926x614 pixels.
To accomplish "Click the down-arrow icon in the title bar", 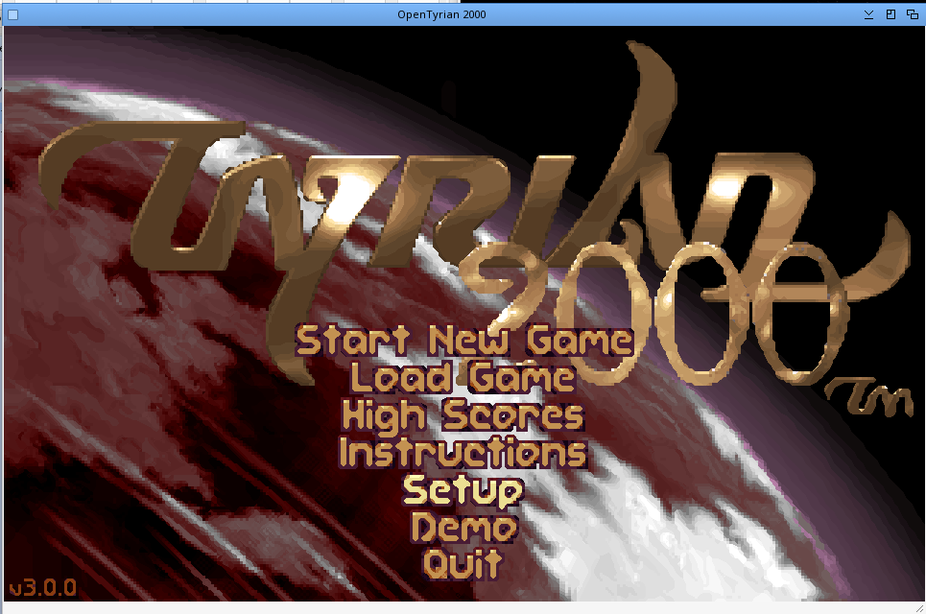I will (x=868, y=14).
